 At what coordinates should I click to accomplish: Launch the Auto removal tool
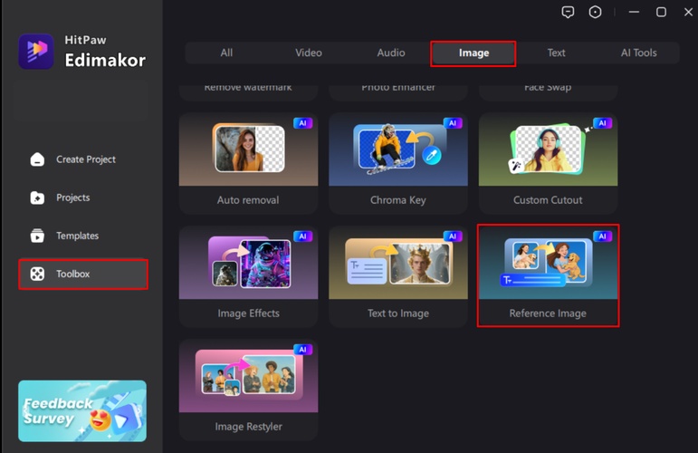click(x=248, y=163)
